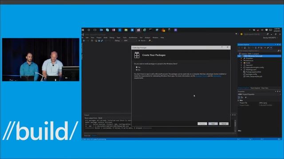Select ApplicationInsights.config file
The height and width of the screenshot is (159, 284).
click(254, 68)
